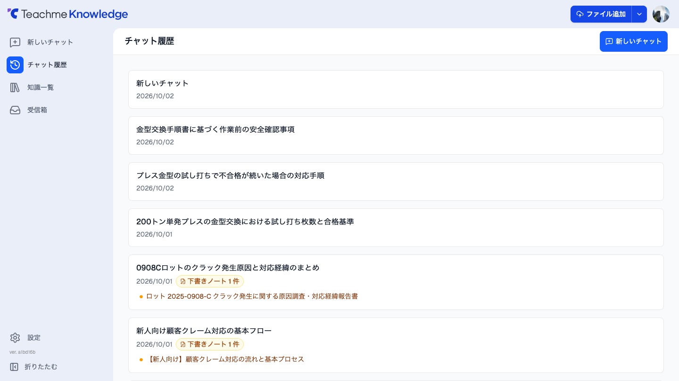
Task: Open the 金型交換手順書 safety check chat
Action: pyautogui.click(x=396, y=135)
